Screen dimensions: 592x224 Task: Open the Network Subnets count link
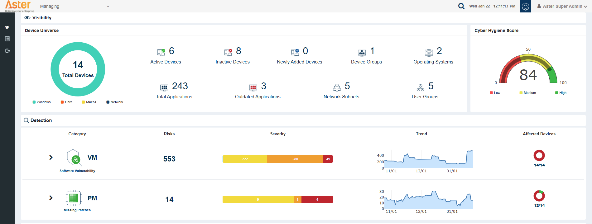pos(347,86)
